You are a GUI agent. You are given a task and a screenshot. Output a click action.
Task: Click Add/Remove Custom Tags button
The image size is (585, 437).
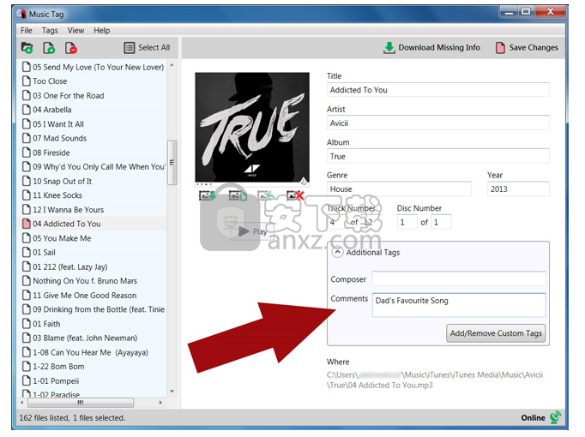point(496,333)
